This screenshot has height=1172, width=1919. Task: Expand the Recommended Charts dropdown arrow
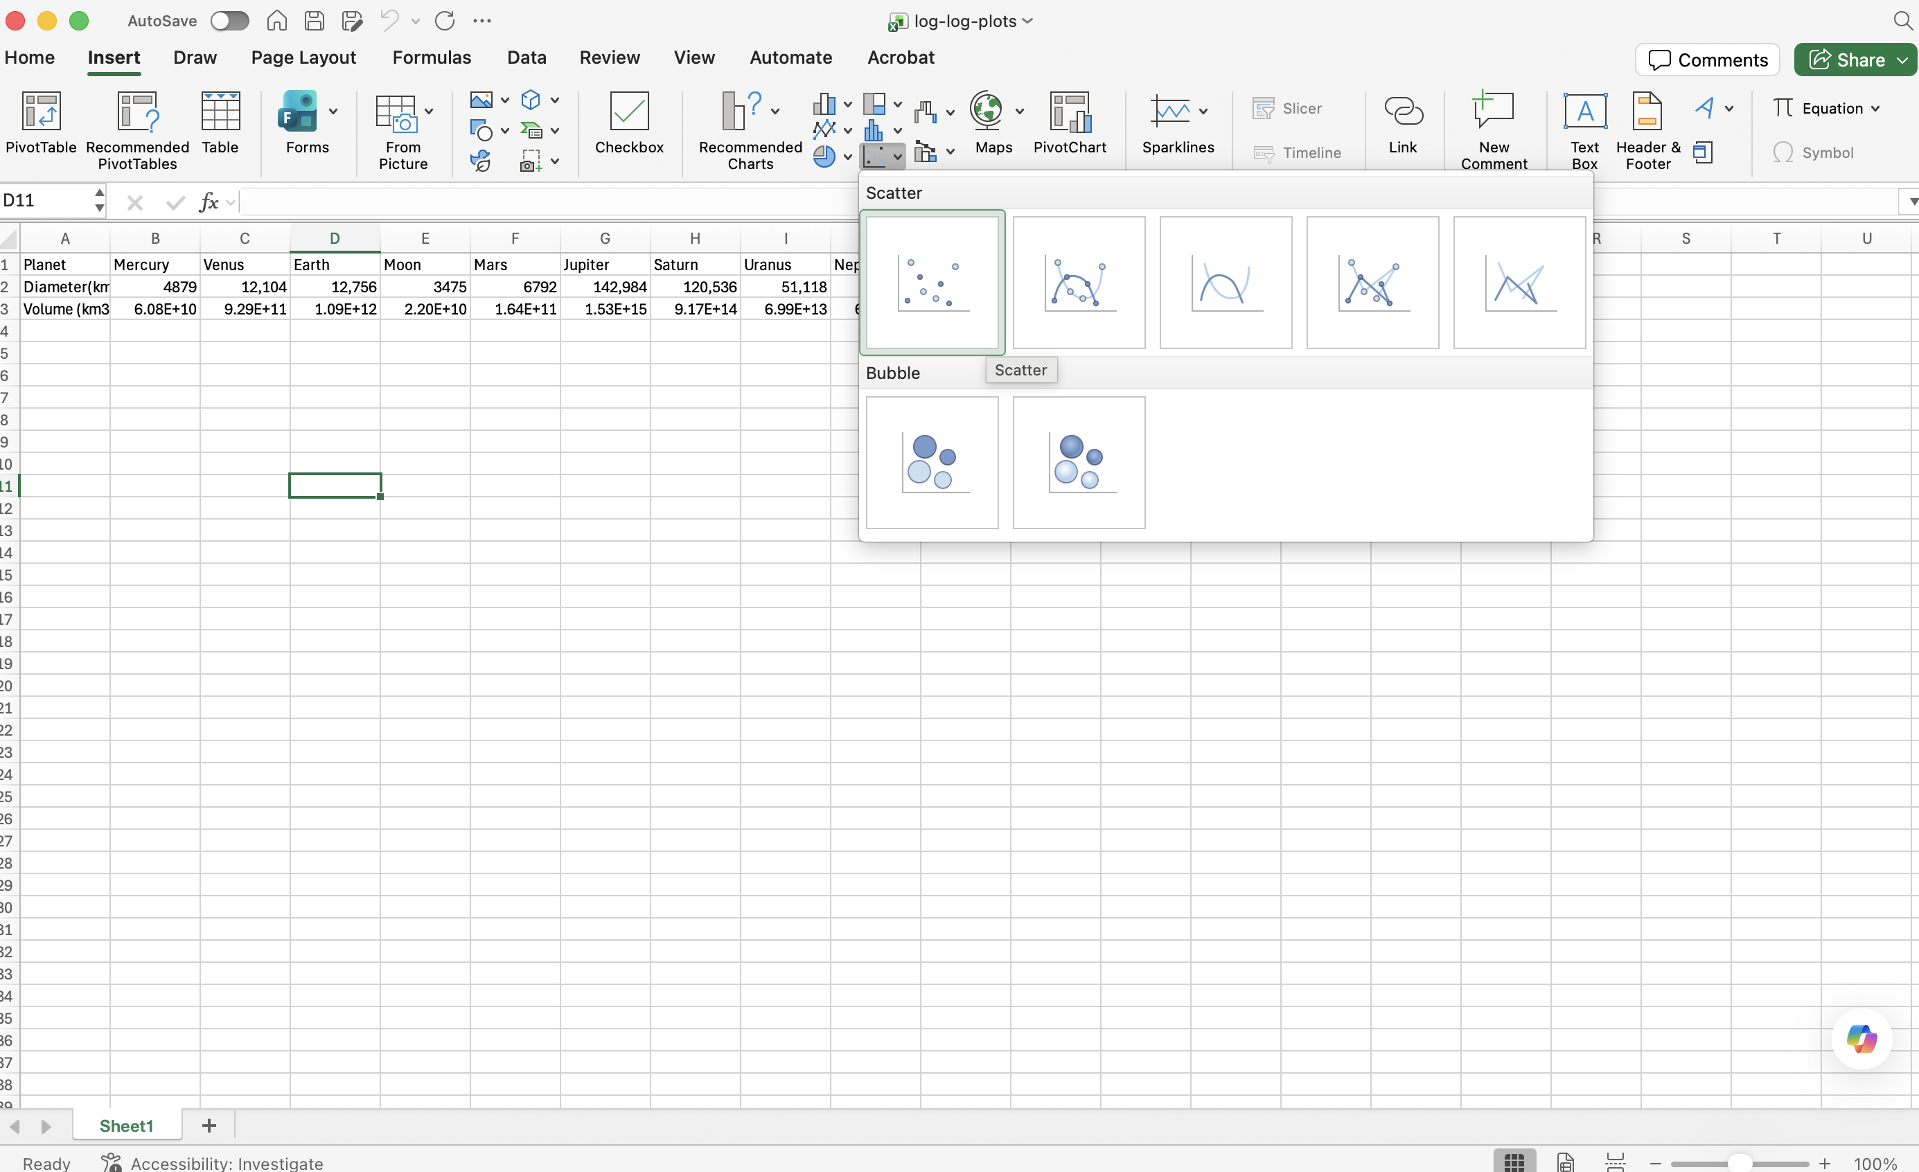[x=775, y=112]
